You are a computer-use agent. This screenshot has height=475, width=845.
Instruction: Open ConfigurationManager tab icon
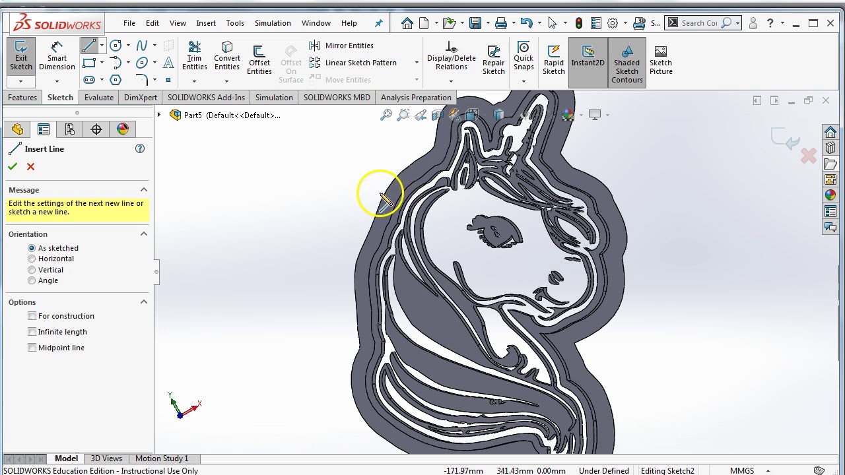[70, 129]
